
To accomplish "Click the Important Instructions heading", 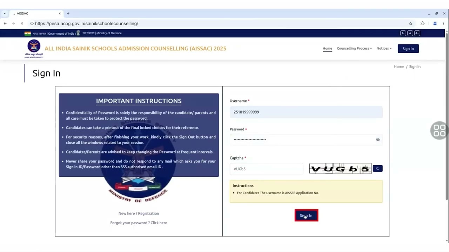I will point(139,101).
